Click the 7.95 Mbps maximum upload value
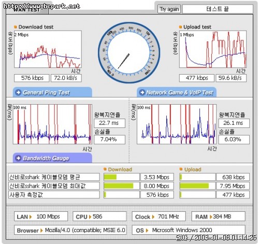The image size is (259, 244). pos(233,186)
